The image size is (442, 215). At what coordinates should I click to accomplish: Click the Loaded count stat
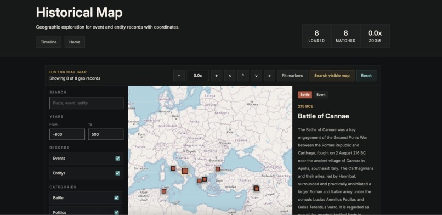click(316, 36)
